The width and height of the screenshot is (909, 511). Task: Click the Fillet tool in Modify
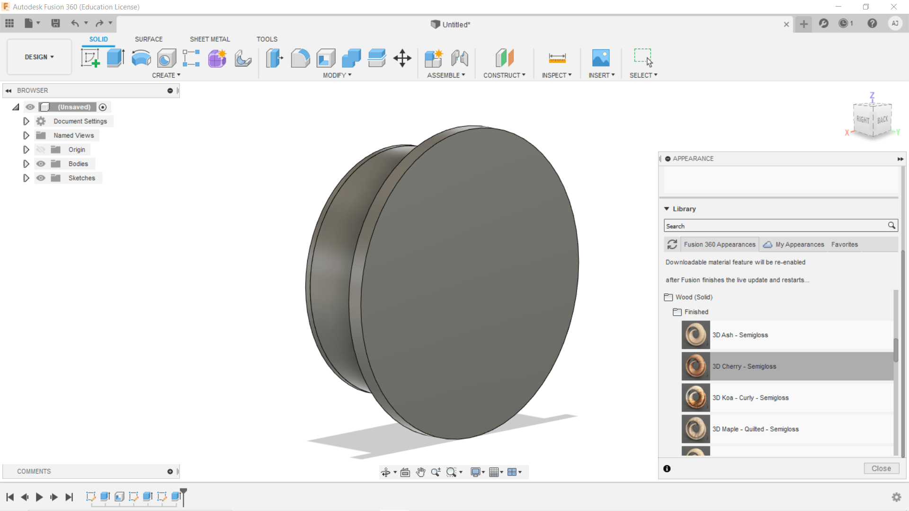pos(300,58)
